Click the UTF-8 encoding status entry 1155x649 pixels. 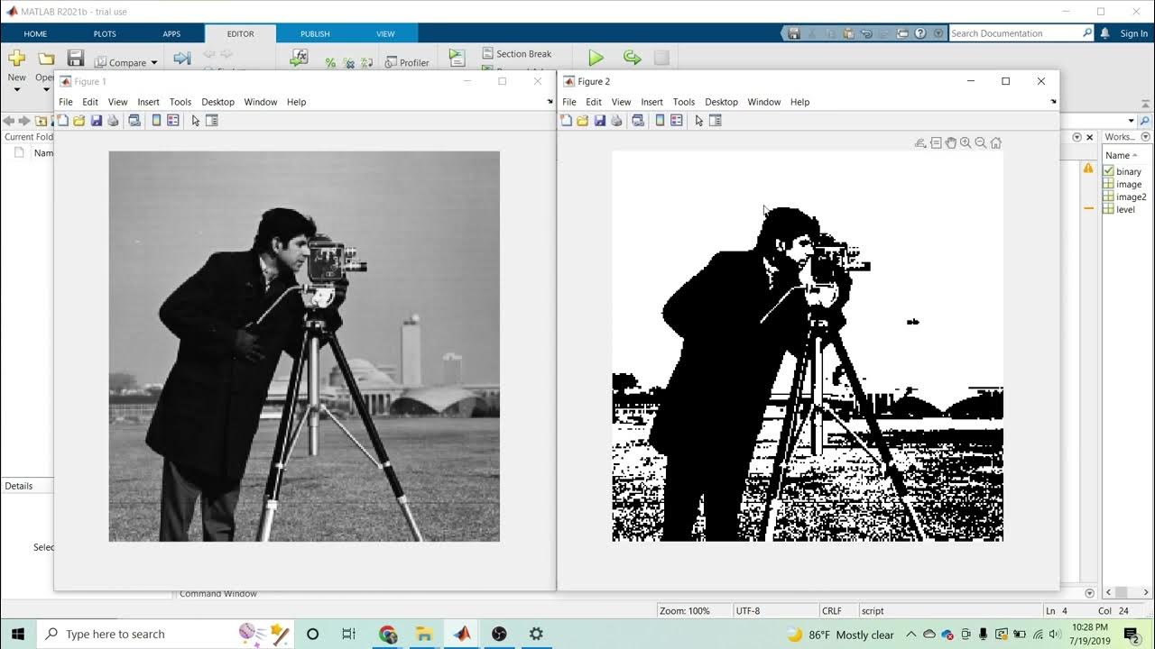(x=748, y=610)
